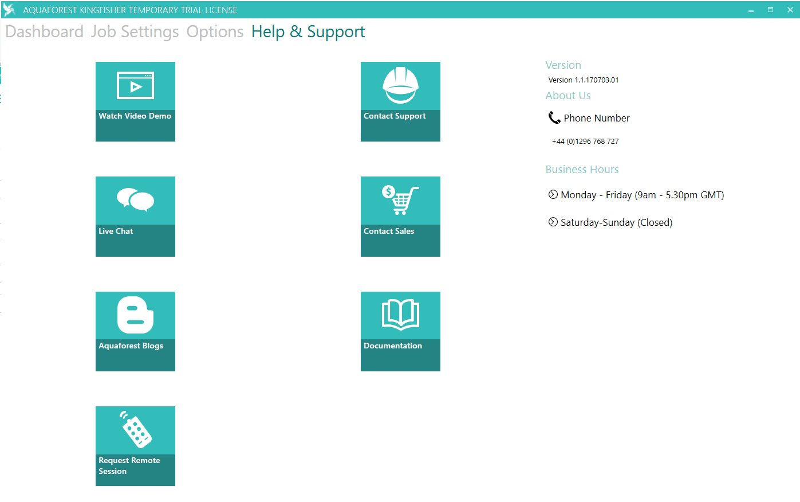Open the Live Chat speech bubbles tile
This screenshot has width=800, height=502.
pos(135,201)
